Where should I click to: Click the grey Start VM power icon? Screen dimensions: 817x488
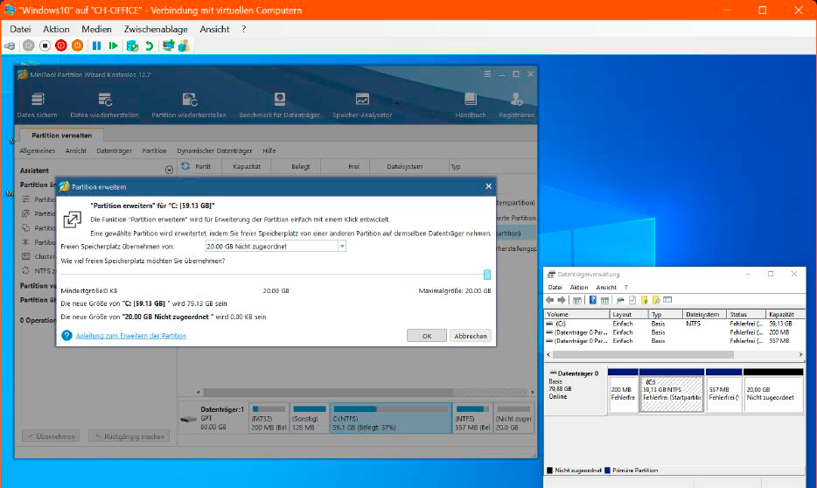click(29, 45)
